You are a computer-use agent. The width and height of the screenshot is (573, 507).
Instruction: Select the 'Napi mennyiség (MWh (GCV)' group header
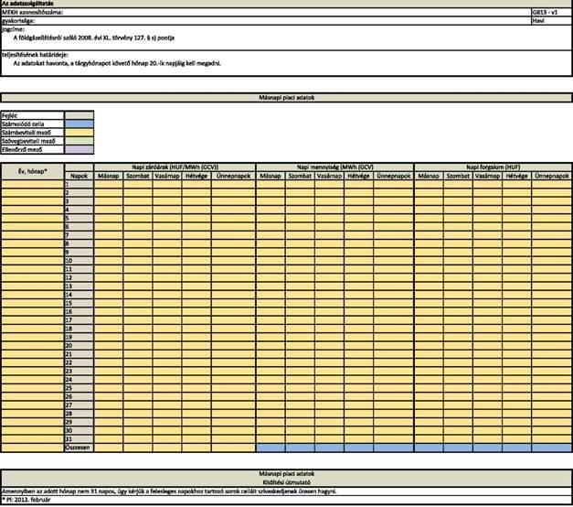pyautogui.click(x=334, y=167)
